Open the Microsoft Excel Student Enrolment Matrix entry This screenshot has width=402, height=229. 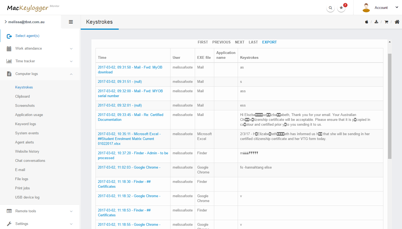point(129,139)
